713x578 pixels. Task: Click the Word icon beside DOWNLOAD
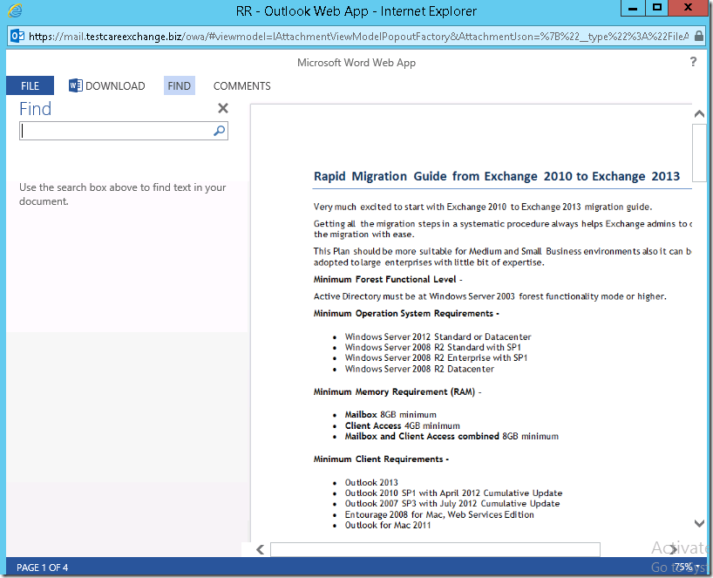[x=76, y=85]
